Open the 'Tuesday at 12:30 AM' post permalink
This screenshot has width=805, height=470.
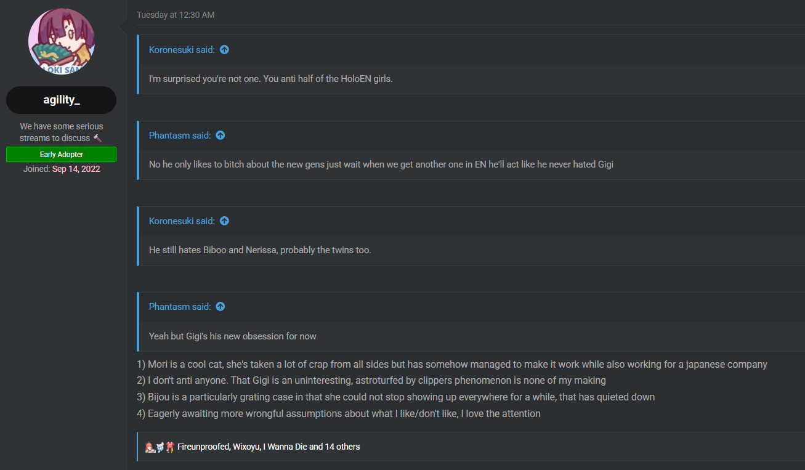(x=176, y=15)
